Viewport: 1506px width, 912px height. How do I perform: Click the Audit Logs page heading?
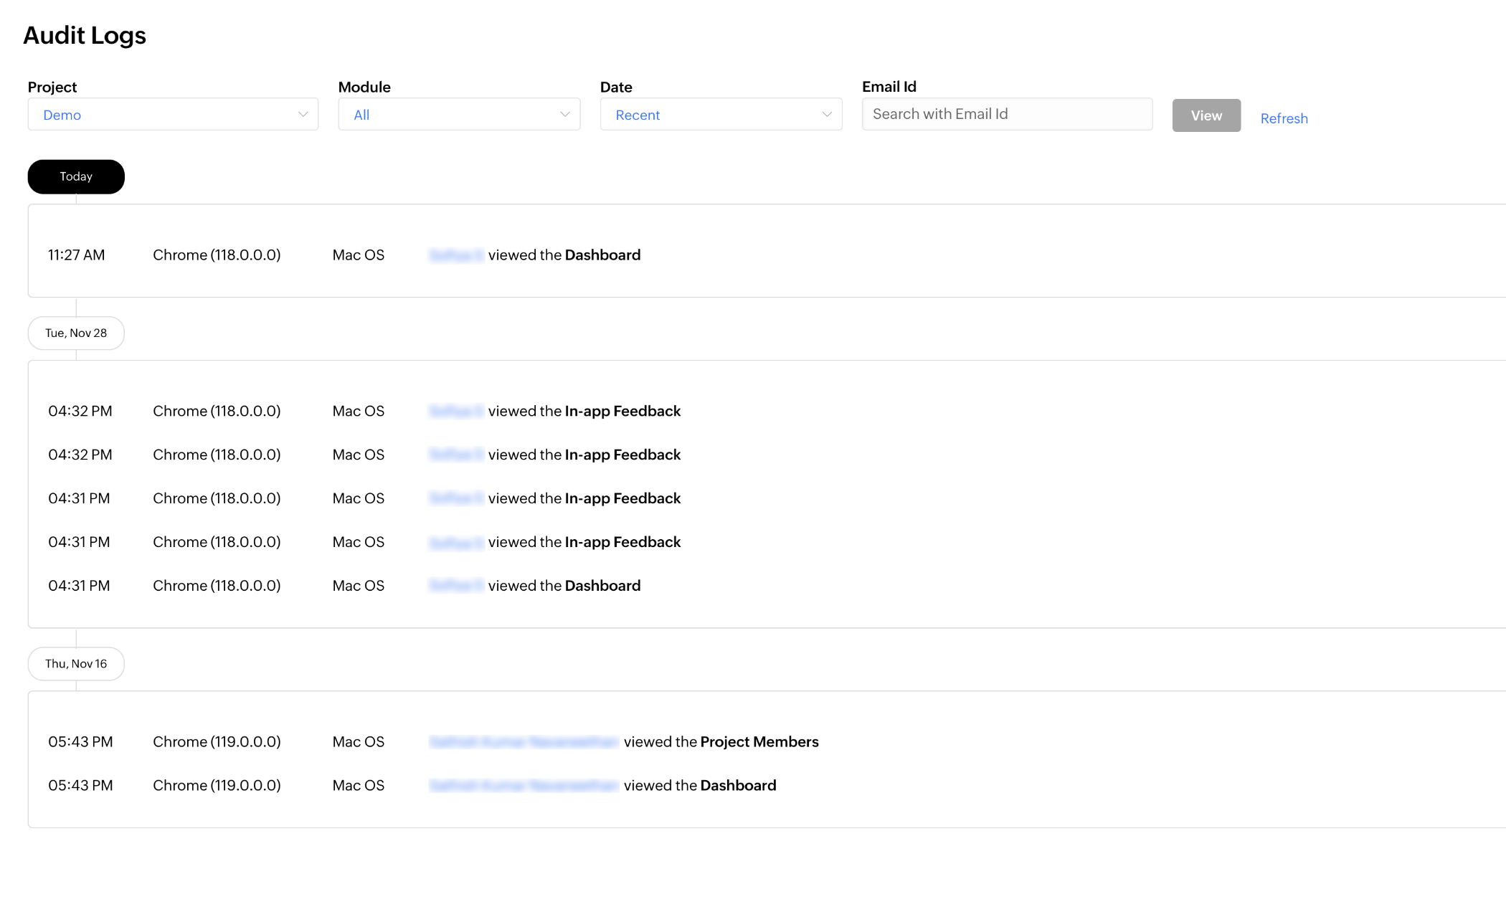pos(85,35)
